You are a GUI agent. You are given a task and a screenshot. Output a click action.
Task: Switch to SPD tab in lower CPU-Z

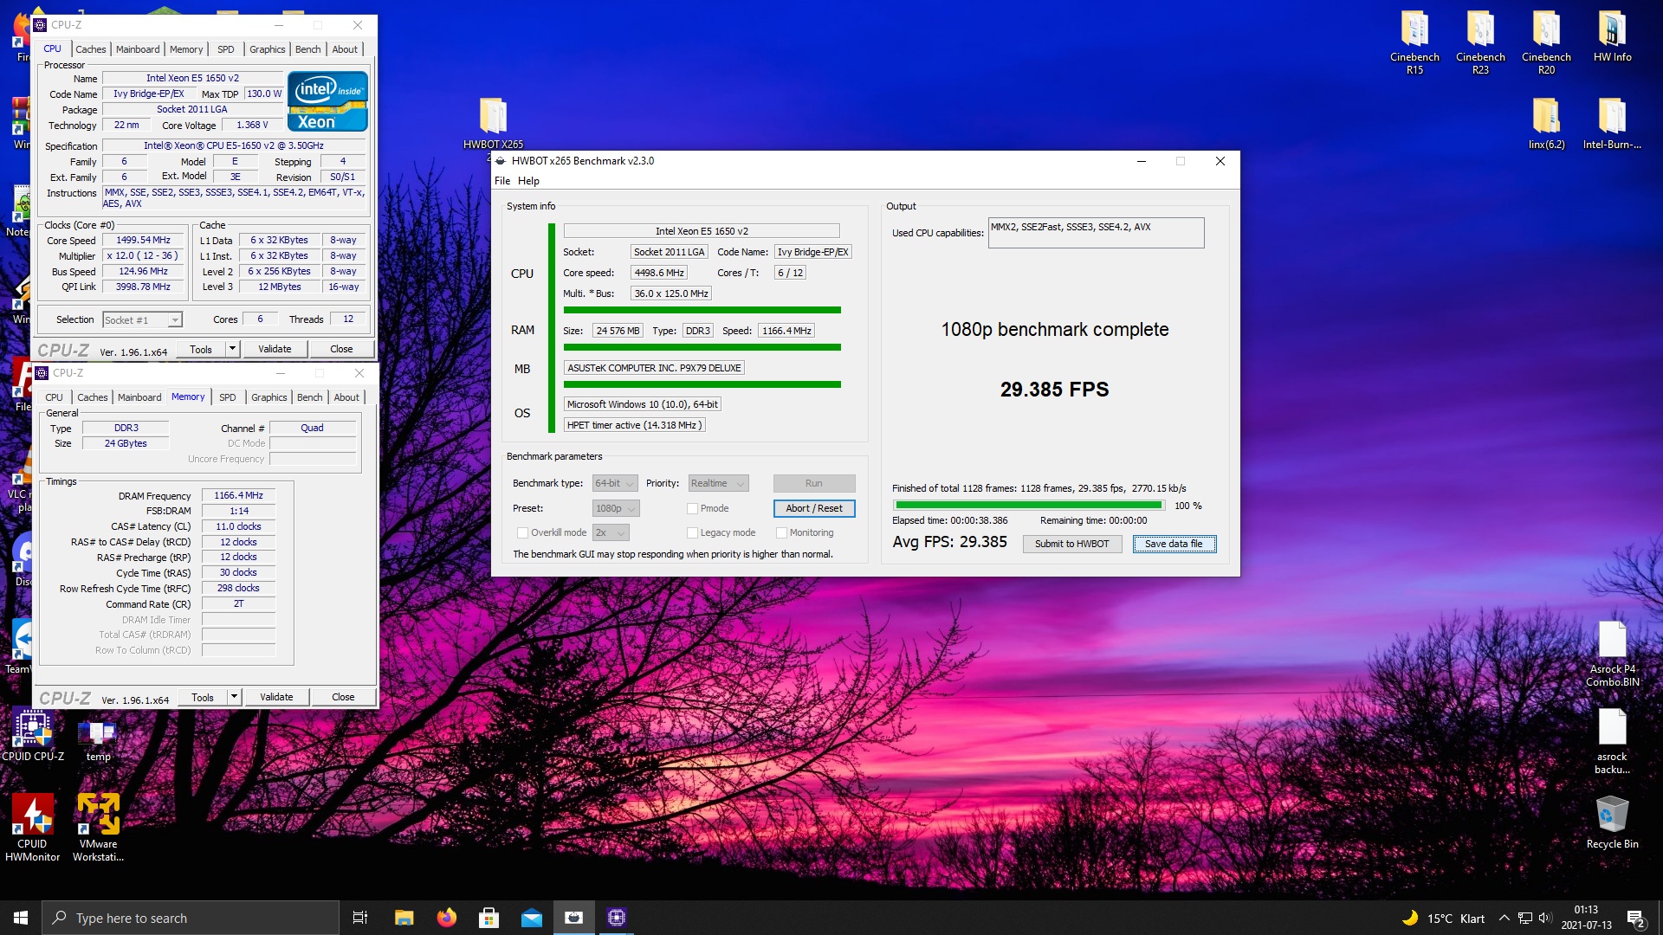(228, 397)
